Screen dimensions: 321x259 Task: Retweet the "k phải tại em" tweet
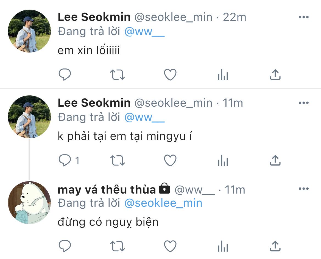(x=118, y=160)
